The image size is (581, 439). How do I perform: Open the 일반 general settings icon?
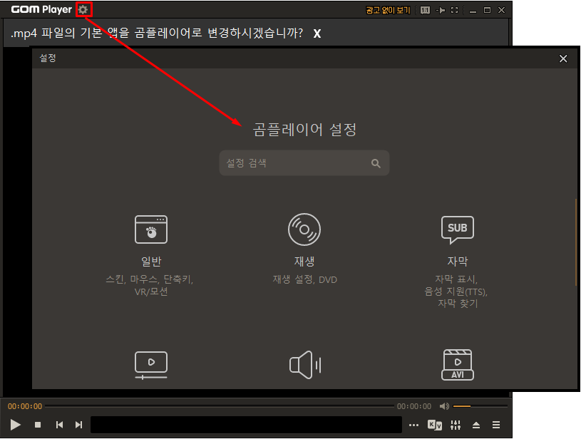pyautogui.click(x=151, y=229)
